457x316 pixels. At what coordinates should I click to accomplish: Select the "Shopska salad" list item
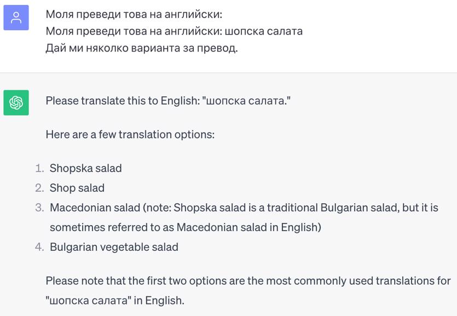[85, 168]
